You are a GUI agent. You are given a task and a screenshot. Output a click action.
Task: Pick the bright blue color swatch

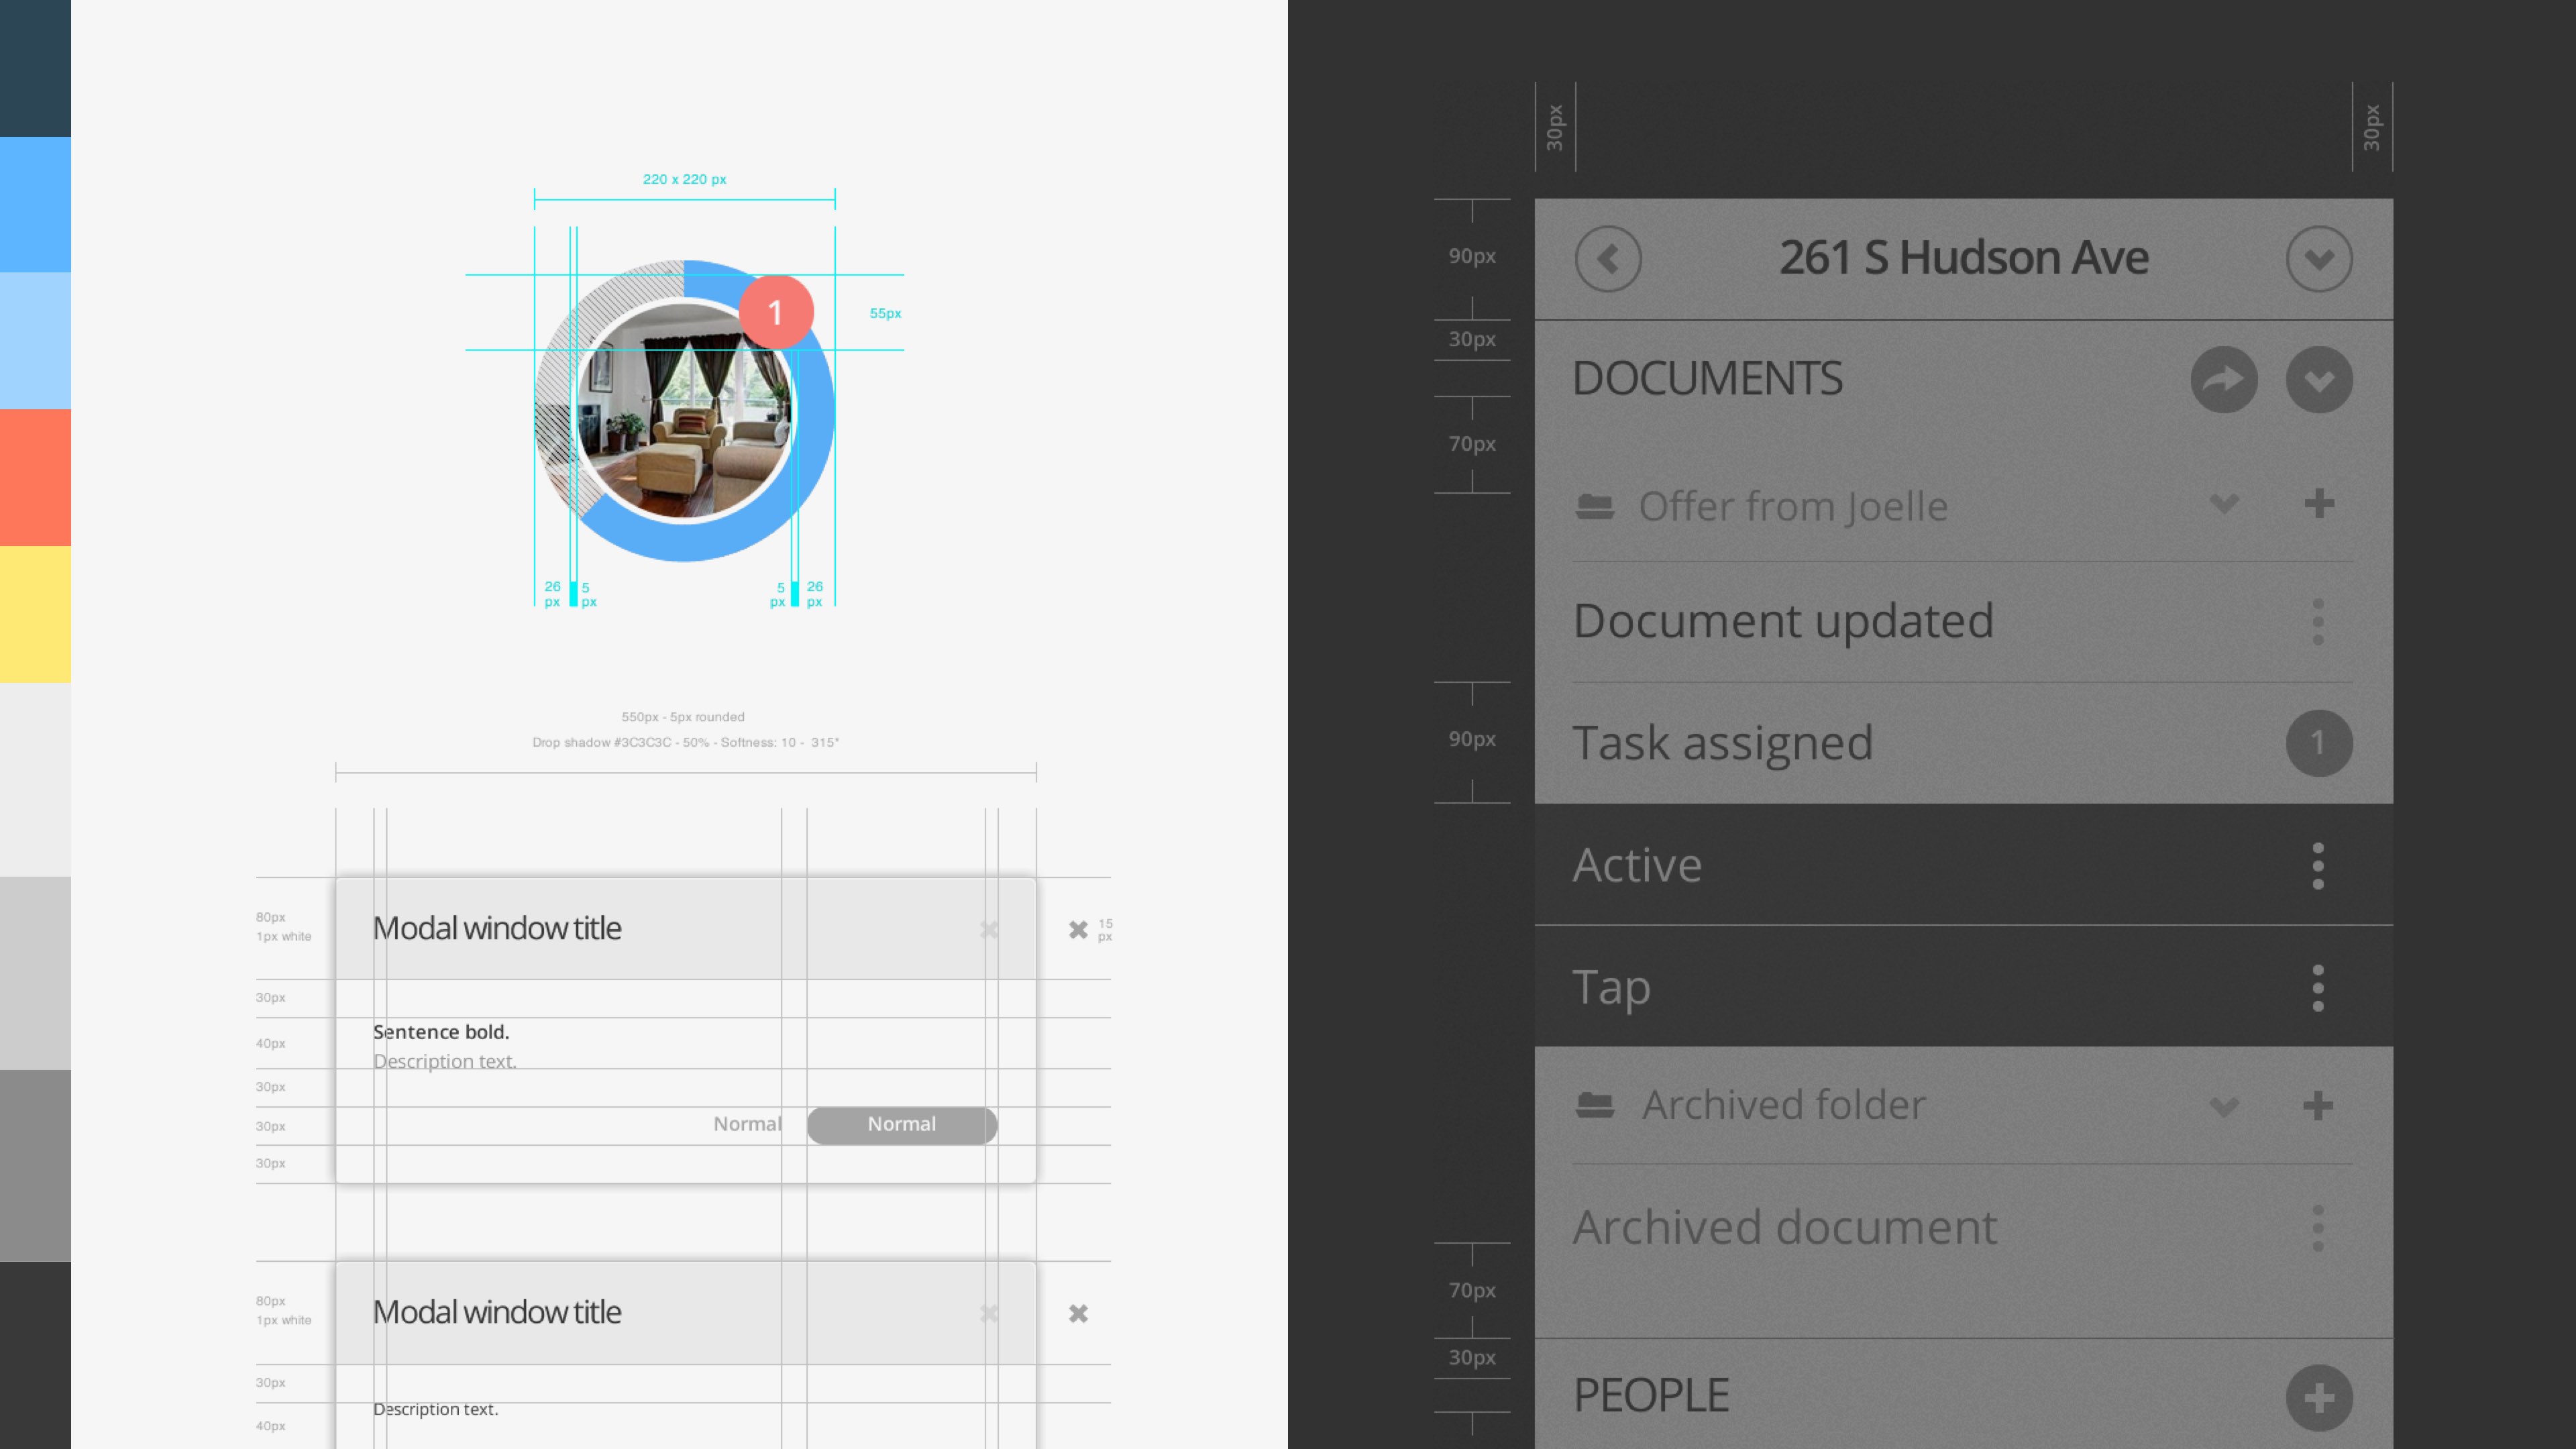(35, 205)
